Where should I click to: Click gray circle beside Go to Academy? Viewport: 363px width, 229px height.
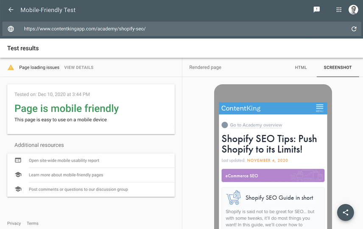(225, 125)
